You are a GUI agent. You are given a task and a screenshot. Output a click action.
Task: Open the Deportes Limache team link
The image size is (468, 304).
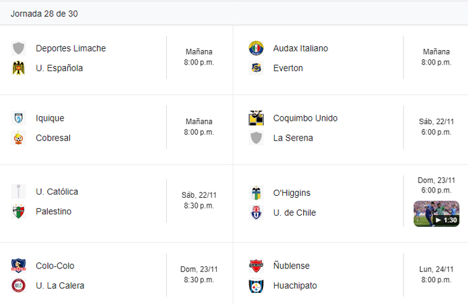pyautogui.click(x=71, y=48)
